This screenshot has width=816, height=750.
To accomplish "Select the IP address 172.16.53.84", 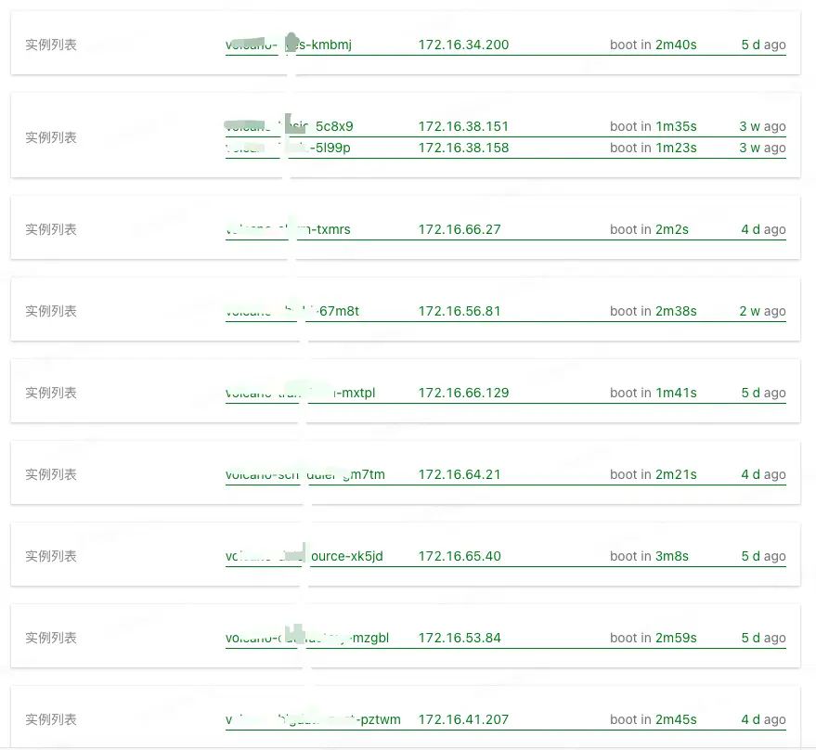I will pyautogui.click(x=460, y=638).
